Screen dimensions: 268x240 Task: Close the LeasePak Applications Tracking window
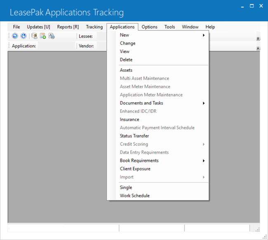point(261,6)
